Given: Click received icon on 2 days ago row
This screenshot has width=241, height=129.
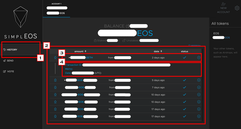Looking at the screenshot, I should point(55,57).
